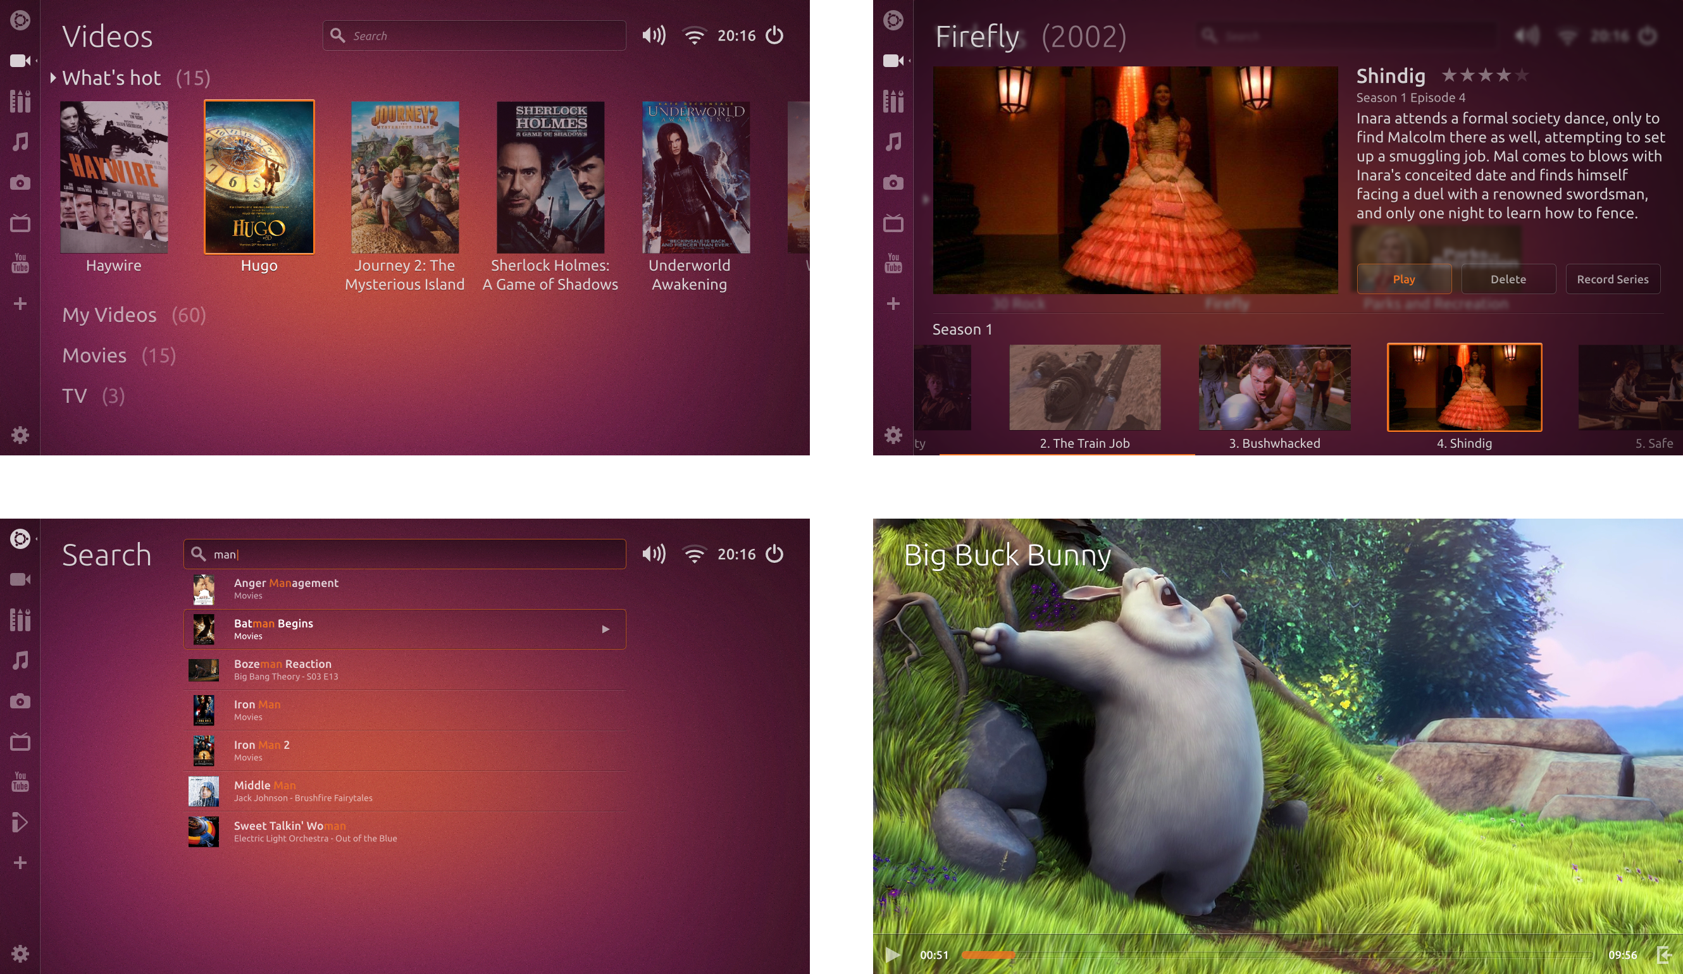
Task: Click the arrow on Batman Begins result
Action: pos(605,629)
